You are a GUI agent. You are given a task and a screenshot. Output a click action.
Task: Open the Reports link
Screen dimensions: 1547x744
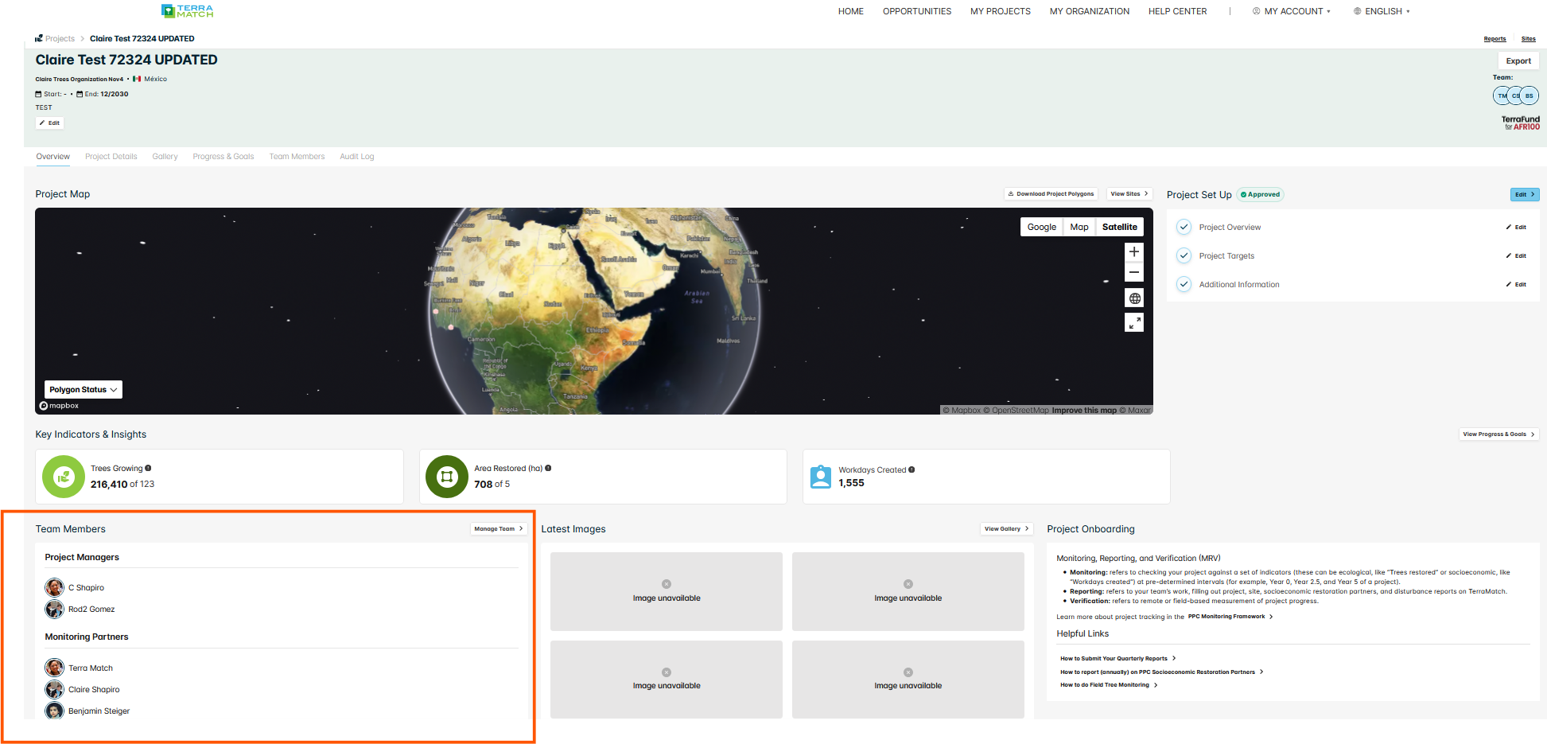(x=1495, y=38)
